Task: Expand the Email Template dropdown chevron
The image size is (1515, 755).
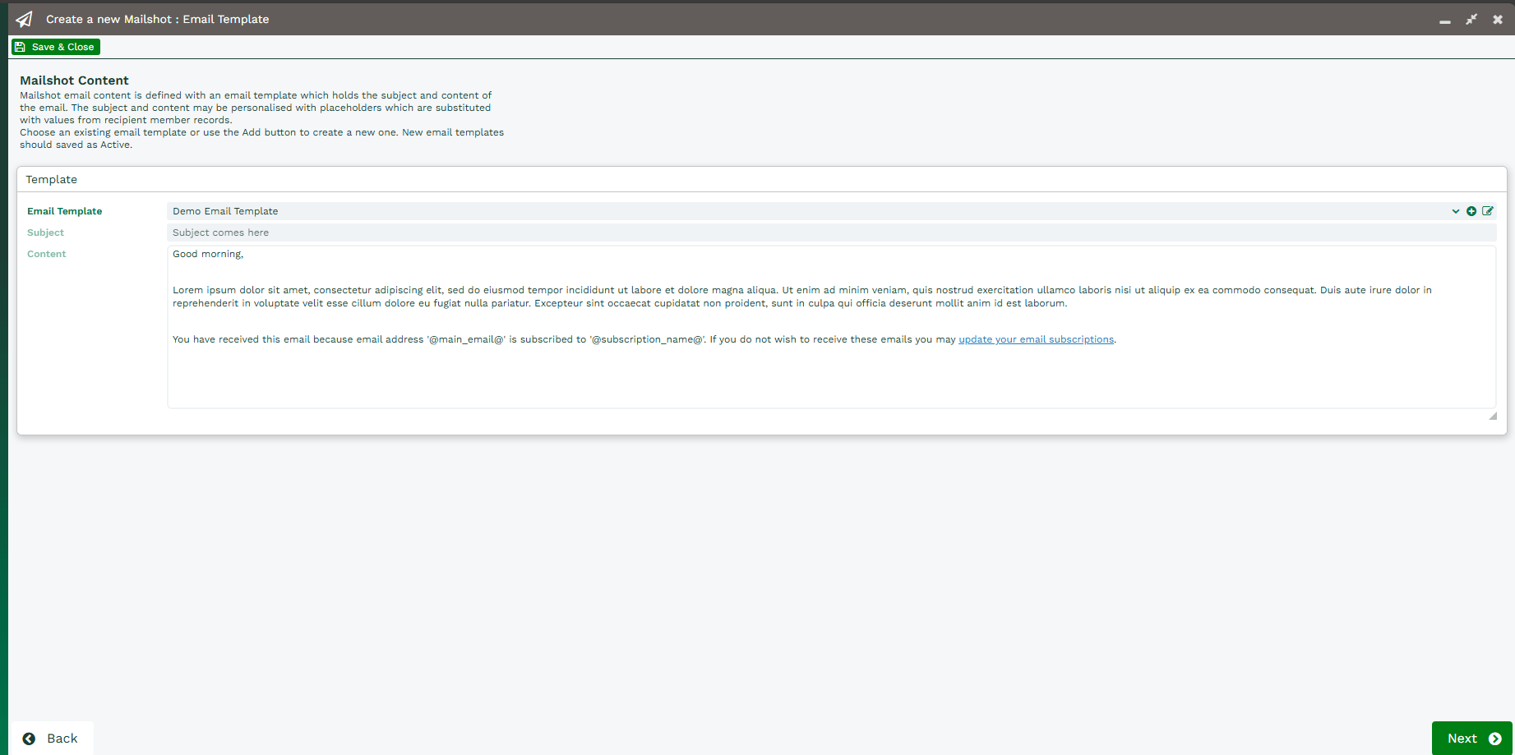Action: pyautogui.click(x=1456, y=211)
